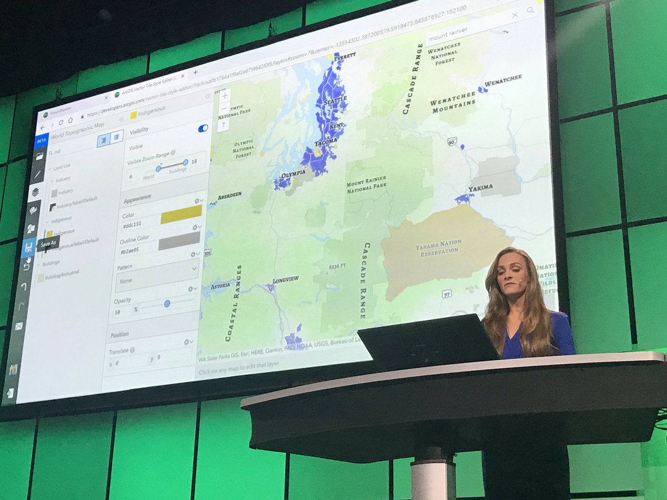Click the yellow Color swatch
667x500 pixels.
coord(181,214)
